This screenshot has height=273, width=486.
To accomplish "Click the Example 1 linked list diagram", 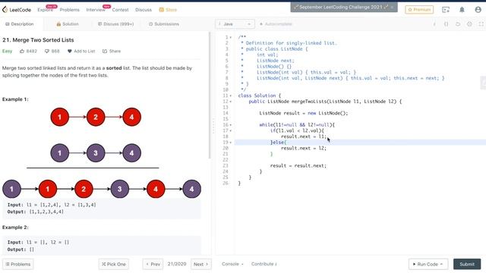I will pos(102,152).
